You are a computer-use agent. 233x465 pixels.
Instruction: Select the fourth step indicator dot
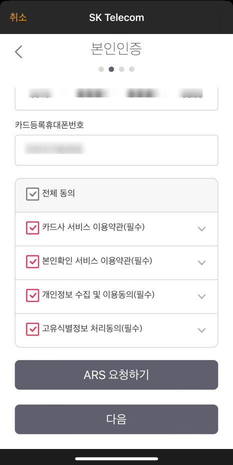pyautogui.click(x=131, y=69)
